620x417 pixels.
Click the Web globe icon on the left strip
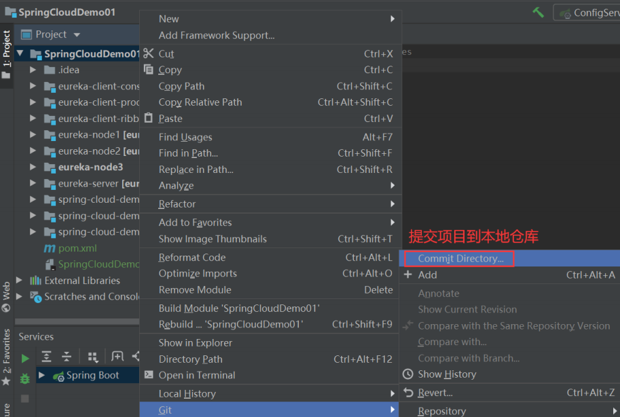[x=6, y=307]
